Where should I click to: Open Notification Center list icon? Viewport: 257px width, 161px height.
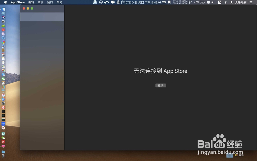[251, 2]
